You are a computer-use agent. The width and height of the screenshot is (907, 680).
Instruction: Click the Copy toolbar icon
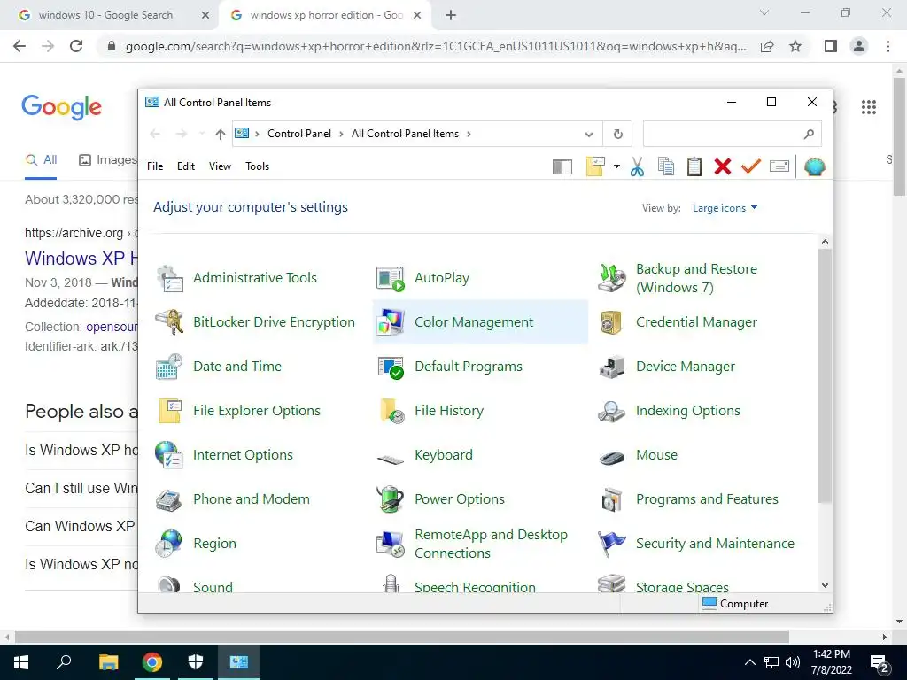(666, 166)
